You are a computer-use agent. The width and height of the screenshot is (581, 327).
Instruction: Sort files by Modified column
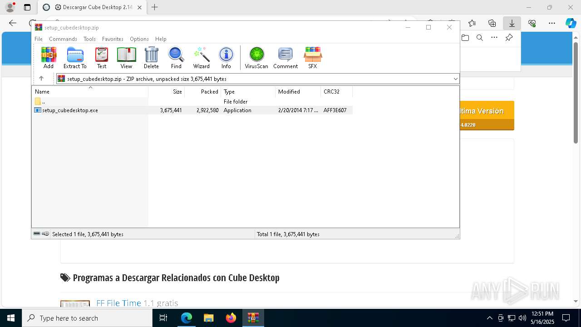pos(298,92)
